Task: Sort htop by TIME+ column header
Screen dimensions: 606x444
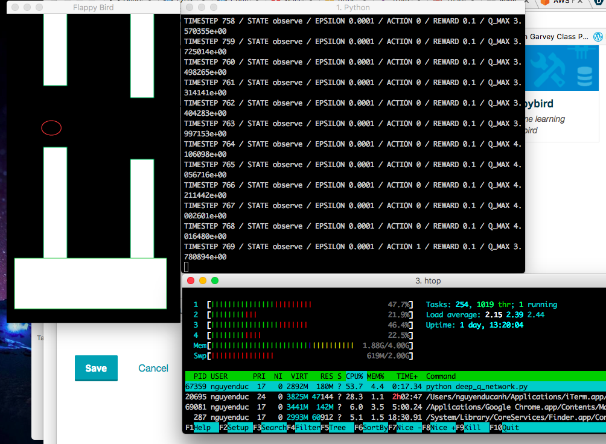Action: point(407,376)
